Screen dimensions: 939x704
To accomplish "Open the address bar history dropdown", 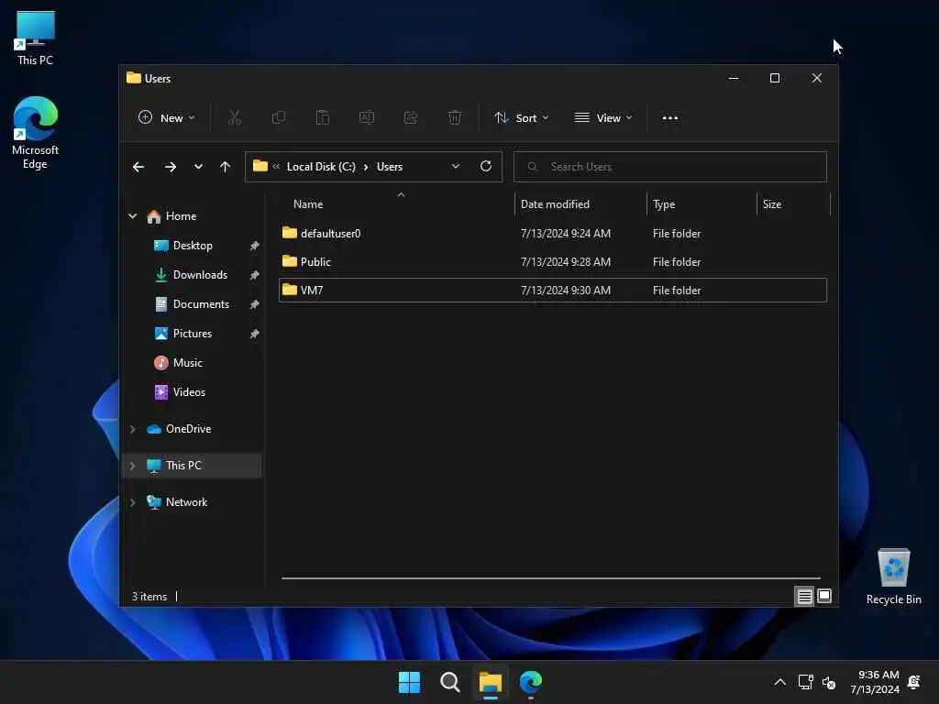I will click(x=456, y=167).
